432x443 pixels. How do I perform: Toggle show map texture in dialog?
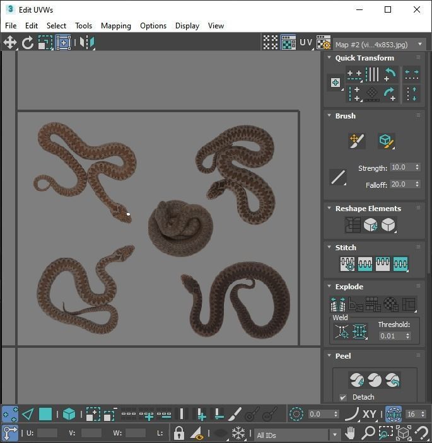[288, 43]
